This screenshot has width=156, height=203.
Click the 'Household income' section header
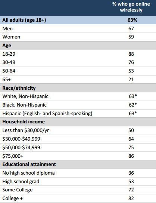(24, 122)
